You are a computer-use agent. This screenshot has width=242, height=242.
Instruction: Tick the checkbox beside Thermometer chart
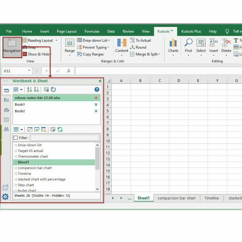pyautogui.click(x=16, y=156)
